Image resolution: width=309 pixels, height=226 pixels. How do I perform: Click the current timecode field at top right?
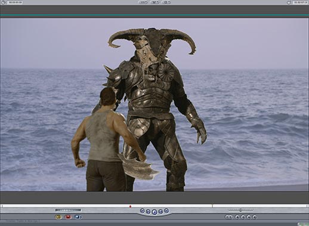[301, 2]
